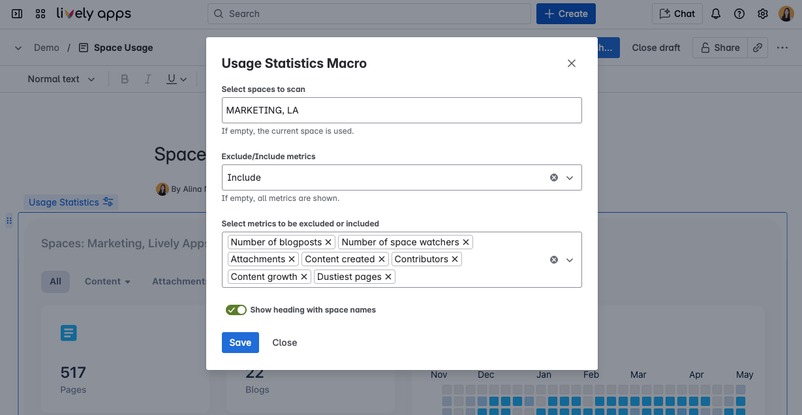Collapse the left sidebar panel
Image resolution: width=802 pixels, height=415 pixels.
pyautogui.click(x=16, y=13)
